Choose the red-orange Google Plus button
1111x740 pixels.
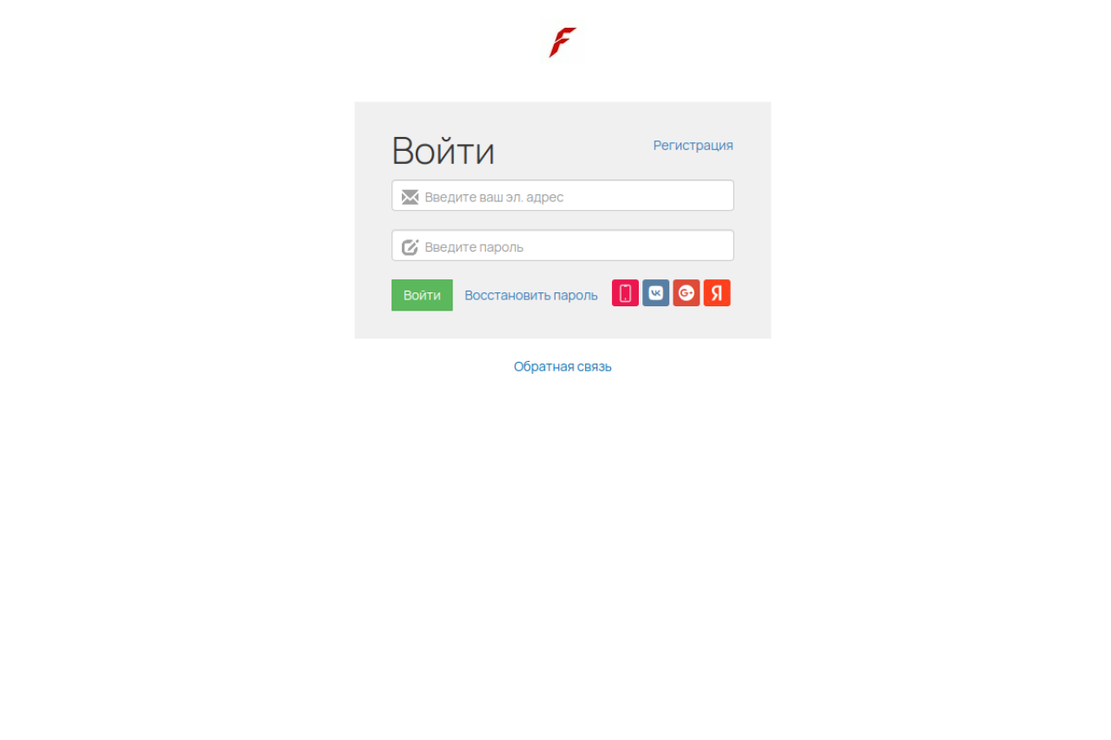(x=687, y=293)
